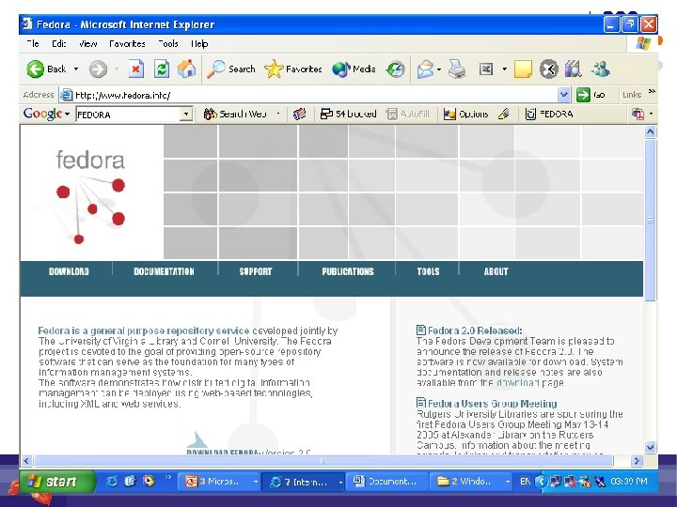The image size is (677, 507).
Task: Open the Back button history dropdown arrow
Action: [x=76, y=69]
